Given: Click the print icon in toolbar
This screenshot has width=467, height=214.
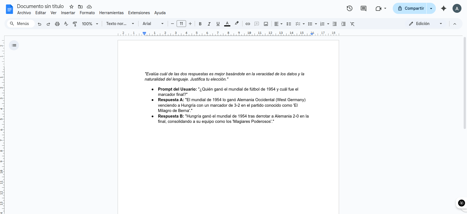Looking at the screenshot, I should click(57, 24).
